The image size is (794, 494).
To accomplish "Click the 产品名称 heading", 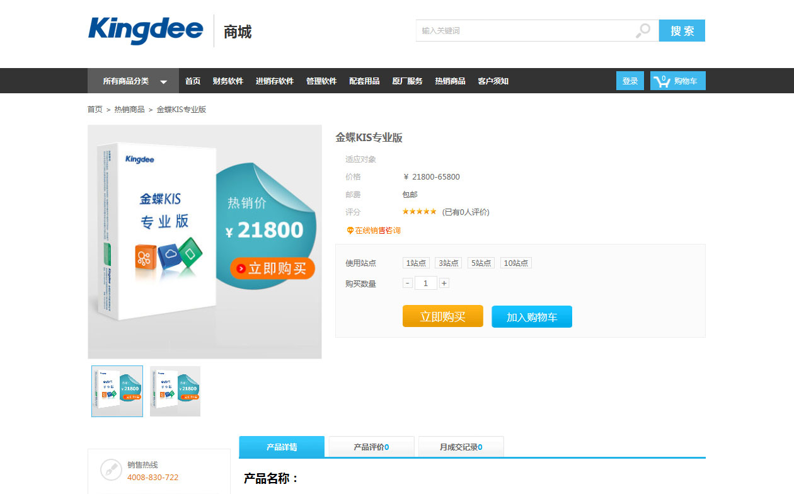I will (271, 479).
